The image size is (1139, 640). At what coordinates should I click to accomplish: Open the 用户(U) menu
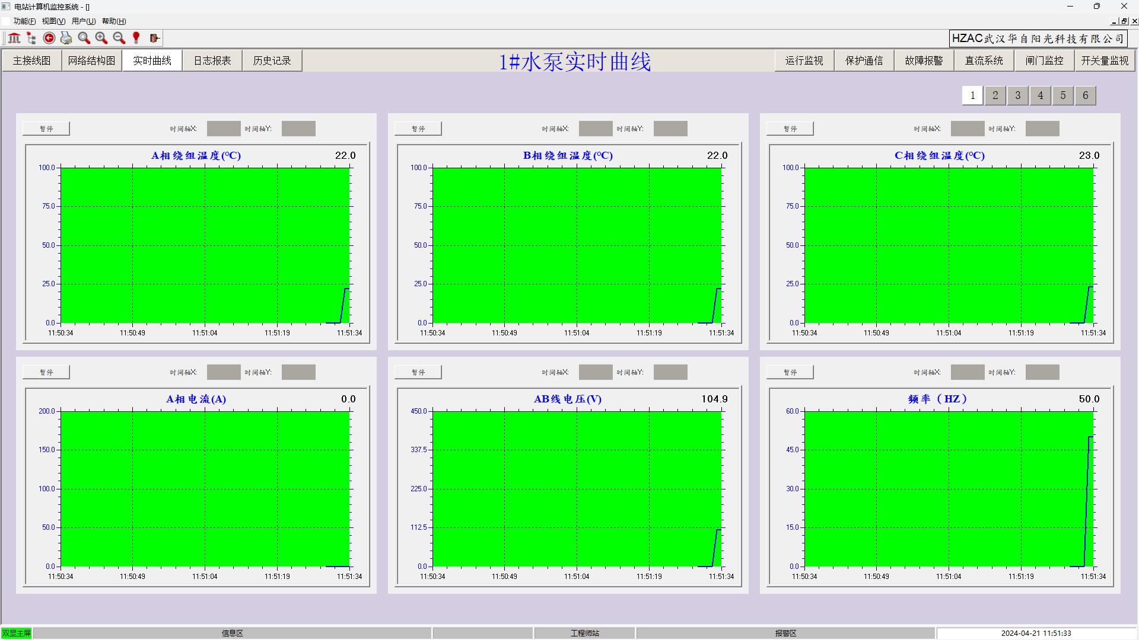tap(84, 21)
